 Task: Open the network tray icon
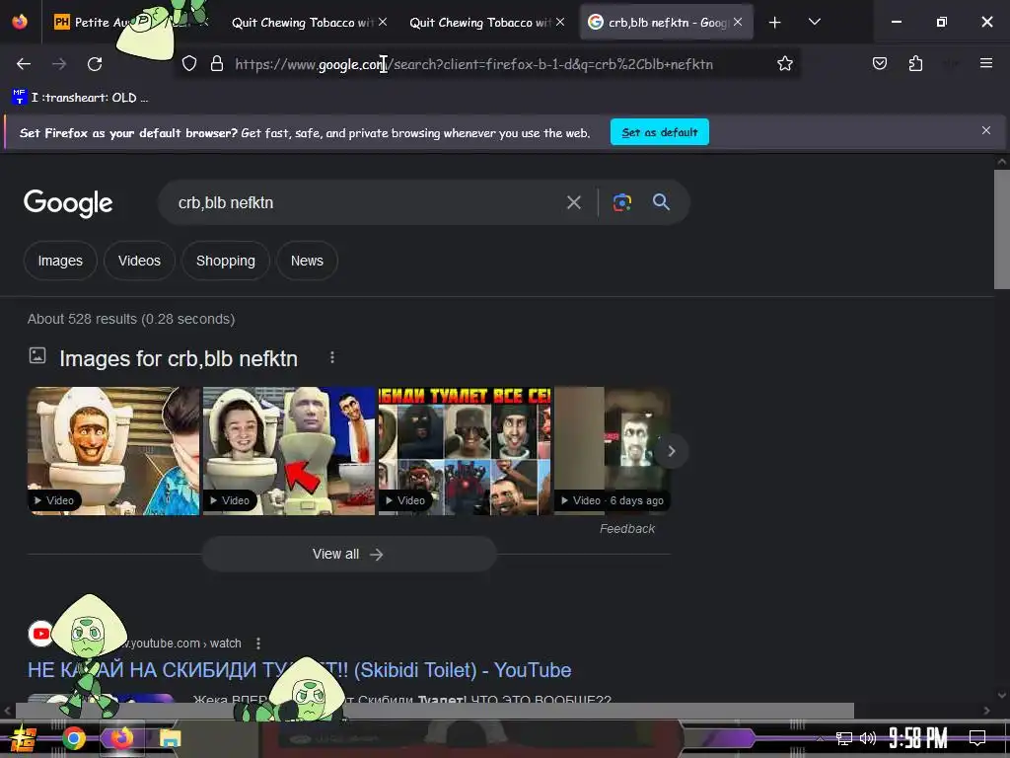pos(844,738)
